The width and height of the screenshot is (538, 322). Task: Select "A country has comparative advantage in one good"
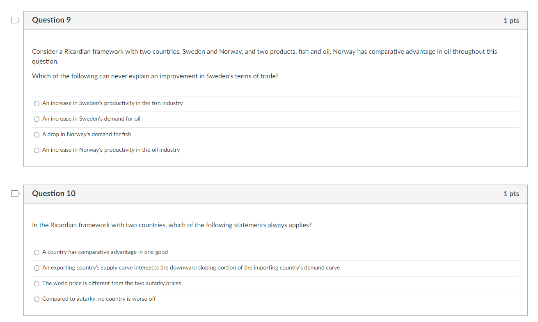pos(37,252)
